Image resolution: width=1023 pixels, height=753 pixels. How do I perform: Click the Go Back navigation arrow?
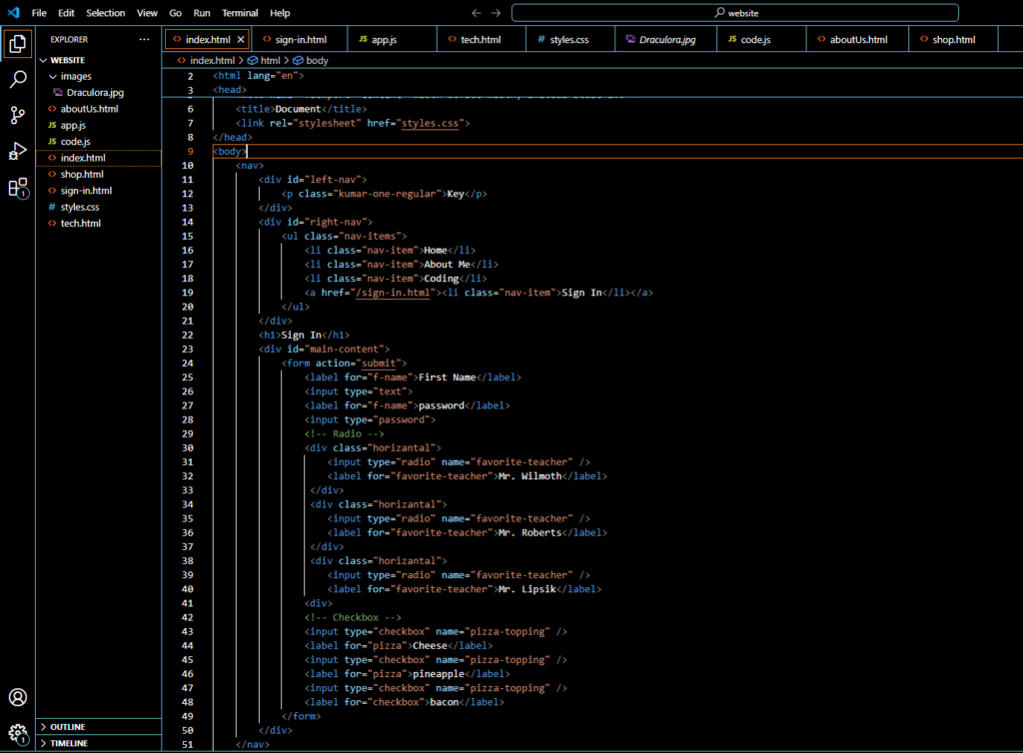(x=477, y=13)
